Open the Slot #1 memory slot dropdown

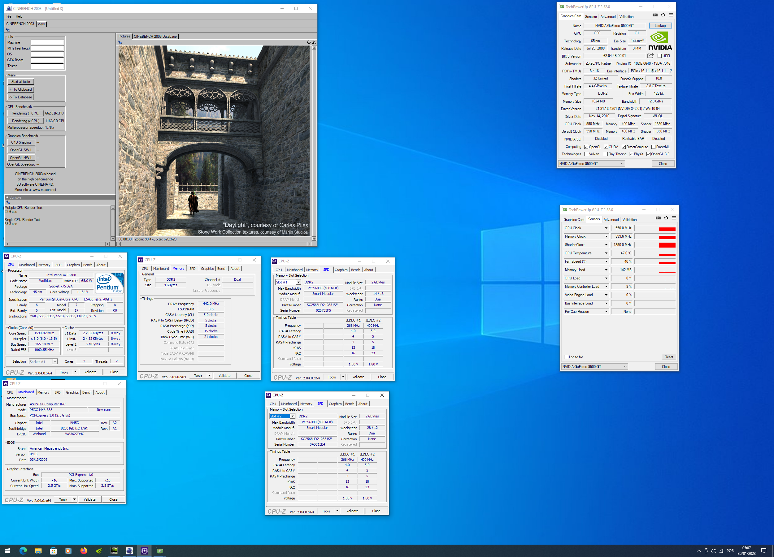tap(298, 283)
